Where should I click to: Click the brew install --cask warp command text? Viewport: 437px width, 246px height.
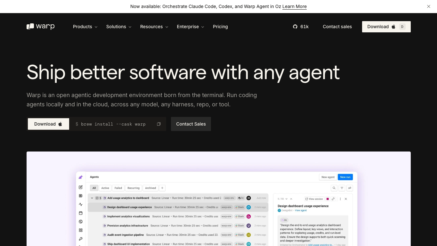(113, 124)
